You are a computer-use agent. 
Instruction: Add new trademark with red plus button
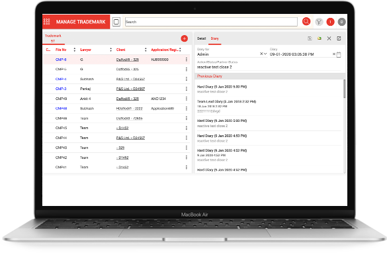(184, 38)
